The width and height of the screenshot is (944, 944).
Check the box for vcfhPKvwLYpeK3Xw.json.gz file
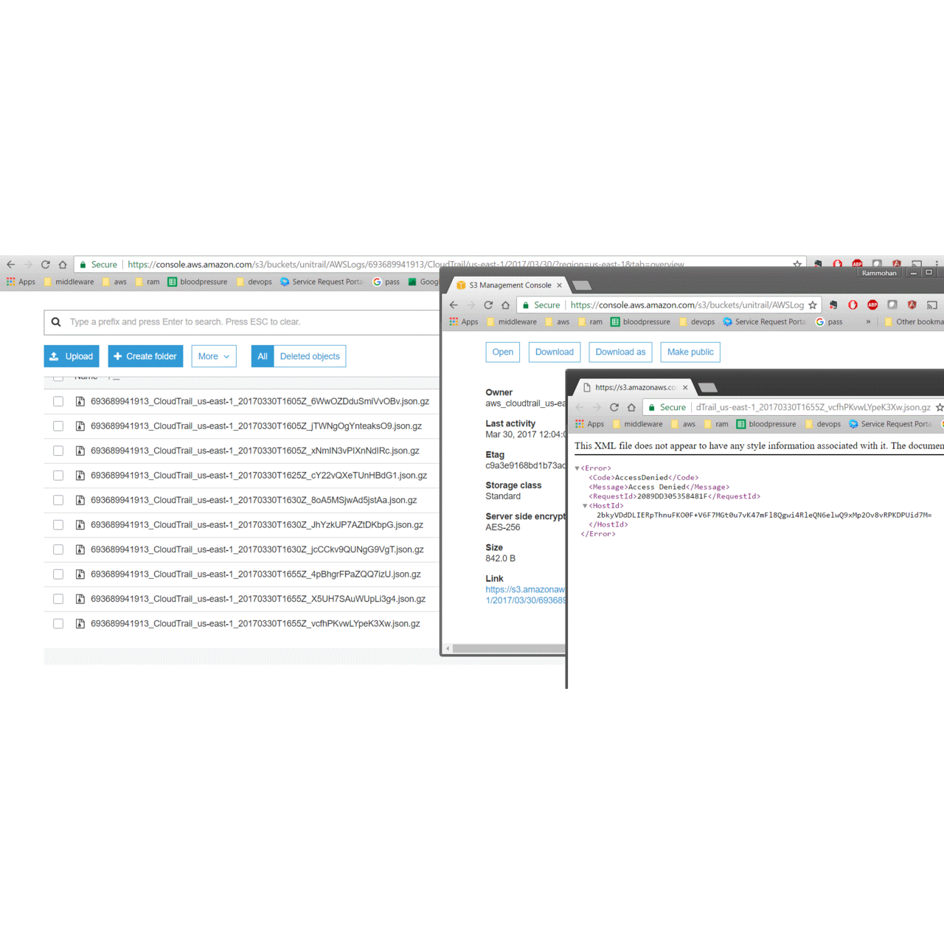(58, 624)
